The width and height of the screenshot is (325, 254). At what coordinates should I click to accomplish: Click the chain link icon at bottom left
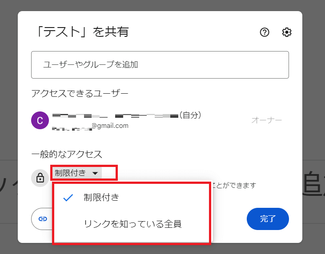(x=43, y=219)
